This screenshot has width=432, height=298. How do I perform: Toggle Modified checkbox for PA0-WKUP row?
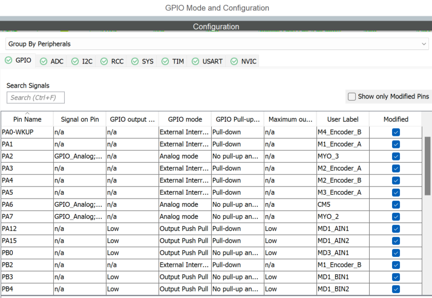(396, 132)
